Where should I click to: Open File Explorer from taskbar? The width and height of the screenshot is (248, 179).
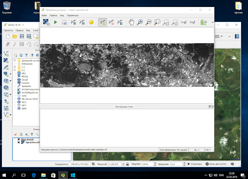pyautogui.click(x=43, y=175)
